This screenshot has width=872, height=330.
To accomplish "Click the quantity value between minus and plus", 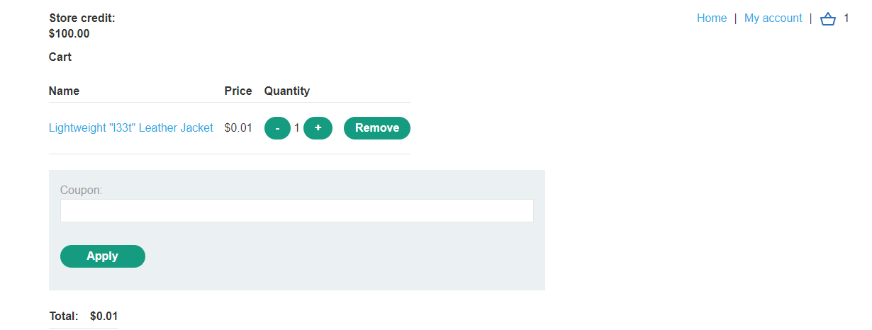I will point(297,128).
